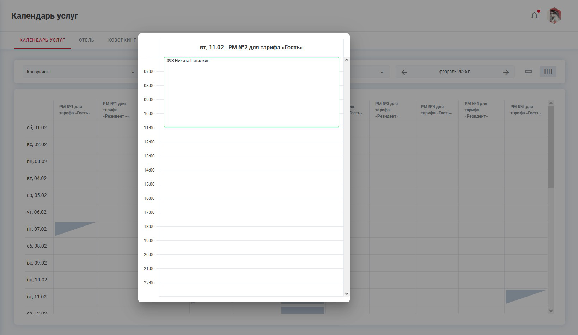Open the notifications bell
Viewport: 578px width, 335px height.
(534, 16)
